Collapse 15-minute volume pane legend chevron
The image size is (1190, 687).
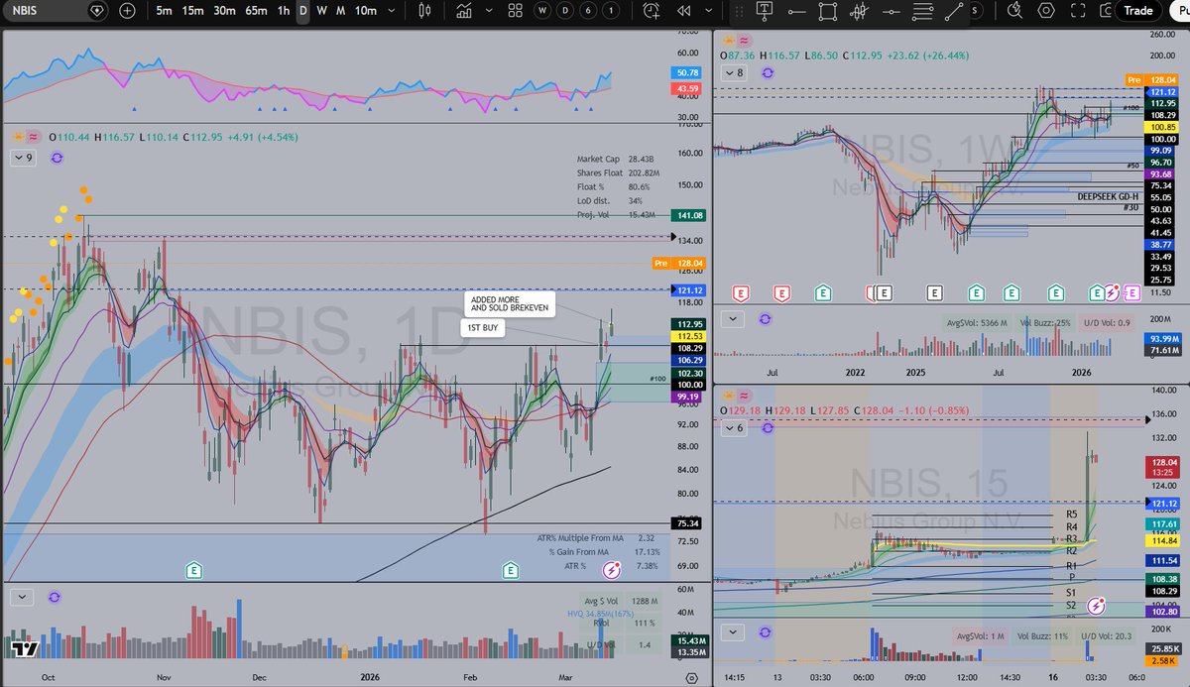tap(733, 632)
